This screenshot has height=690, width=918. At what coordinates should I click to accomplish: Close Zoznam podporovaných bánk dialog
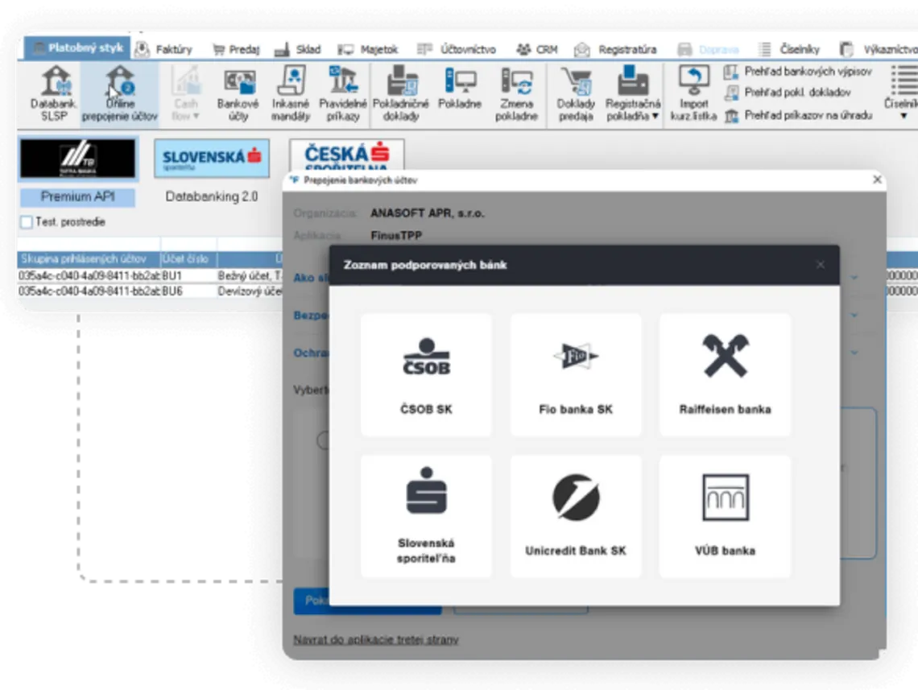coord(821,265)
